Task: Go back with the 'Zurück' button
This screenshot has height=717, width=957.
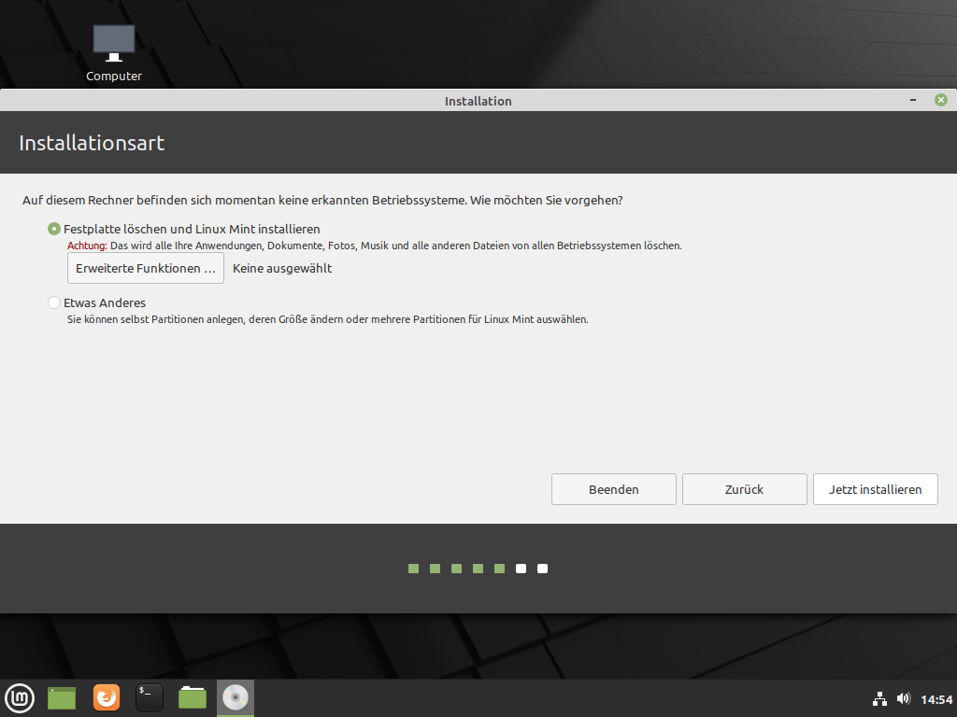Action: coord(744,489)
